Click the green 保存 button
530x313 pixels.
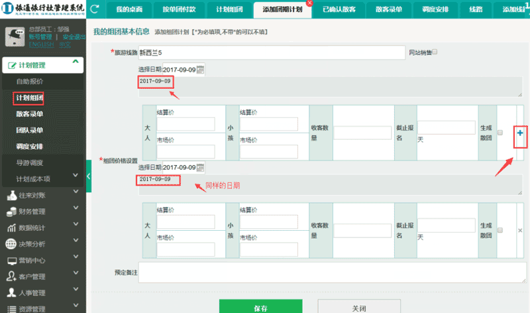[x=260, y=308]
